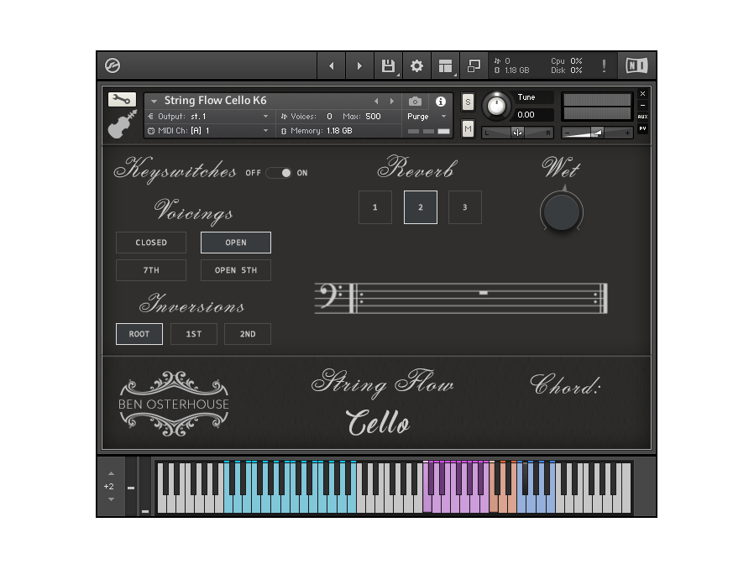754x564 pixels.
Task: Click the exclamation warning icon
Action: [604, 65]
